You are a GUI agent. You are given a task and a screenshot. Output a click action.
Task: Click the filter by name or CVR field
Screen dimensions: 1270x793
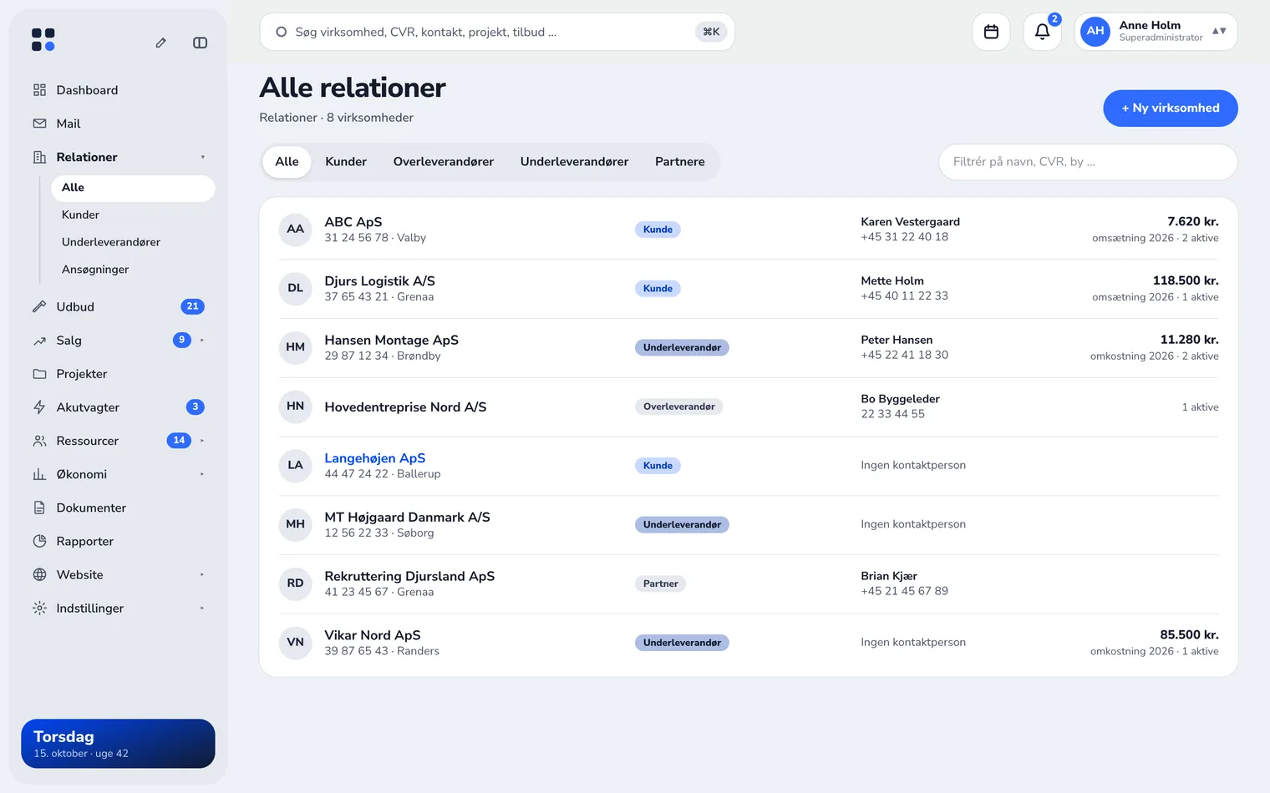(1088, 162)
